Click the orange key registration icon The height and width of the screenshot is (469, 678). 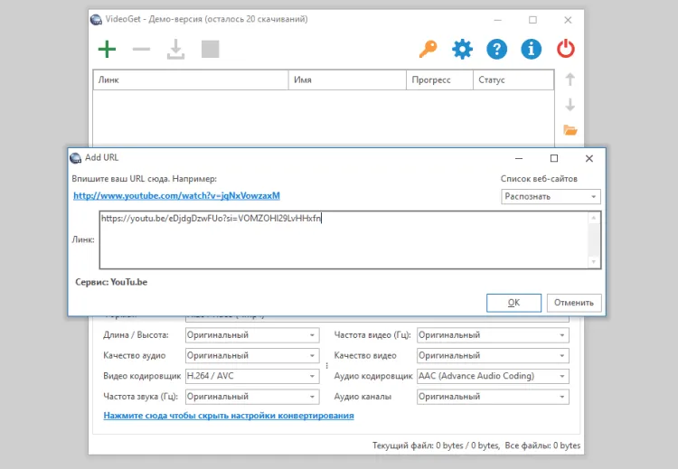428,49
